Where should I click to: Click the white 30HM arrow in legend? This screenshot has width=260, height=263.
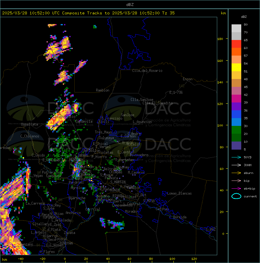coord(236,165)
